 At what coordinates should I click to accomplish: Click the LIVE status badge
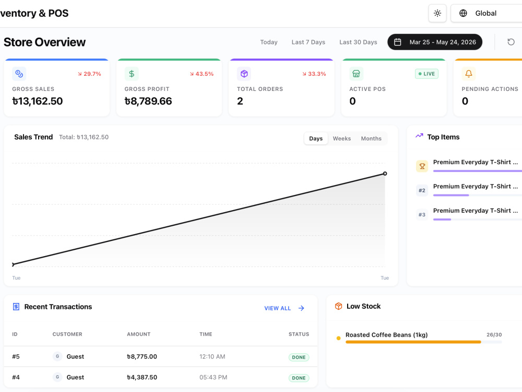point(426,74)
